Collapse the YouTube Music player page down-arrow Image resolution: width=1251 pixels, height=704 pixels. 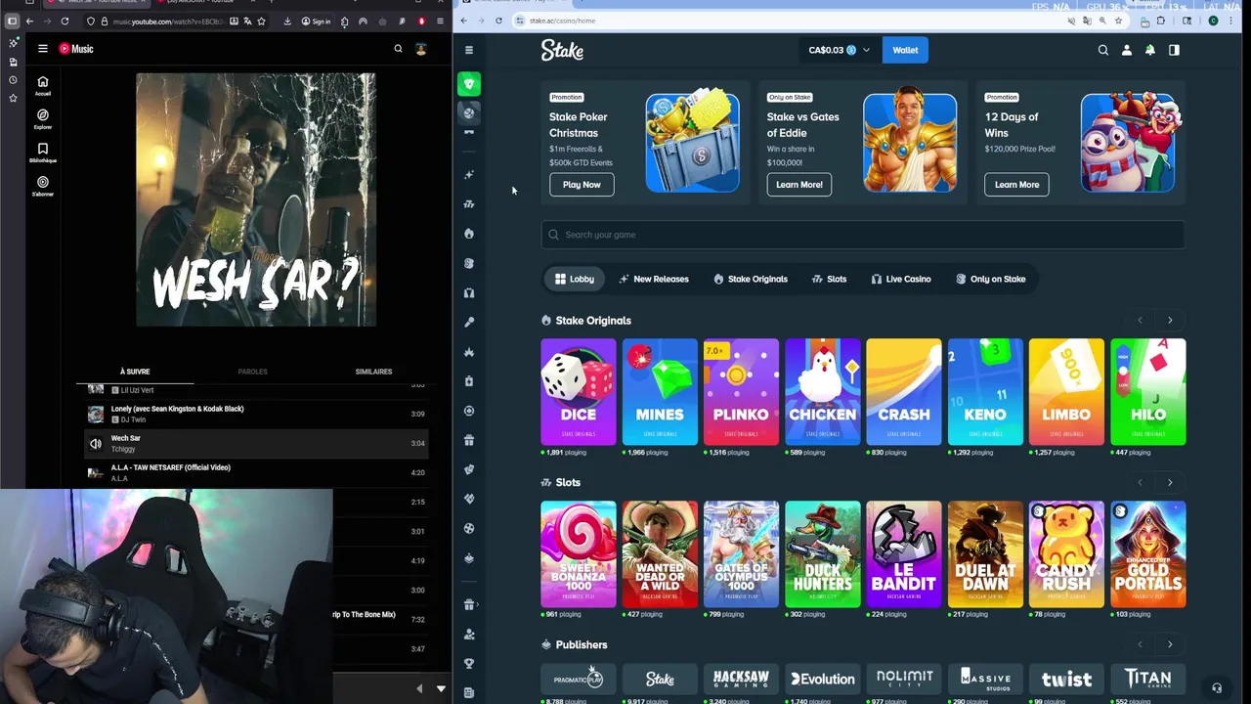[x=441, y=689]
